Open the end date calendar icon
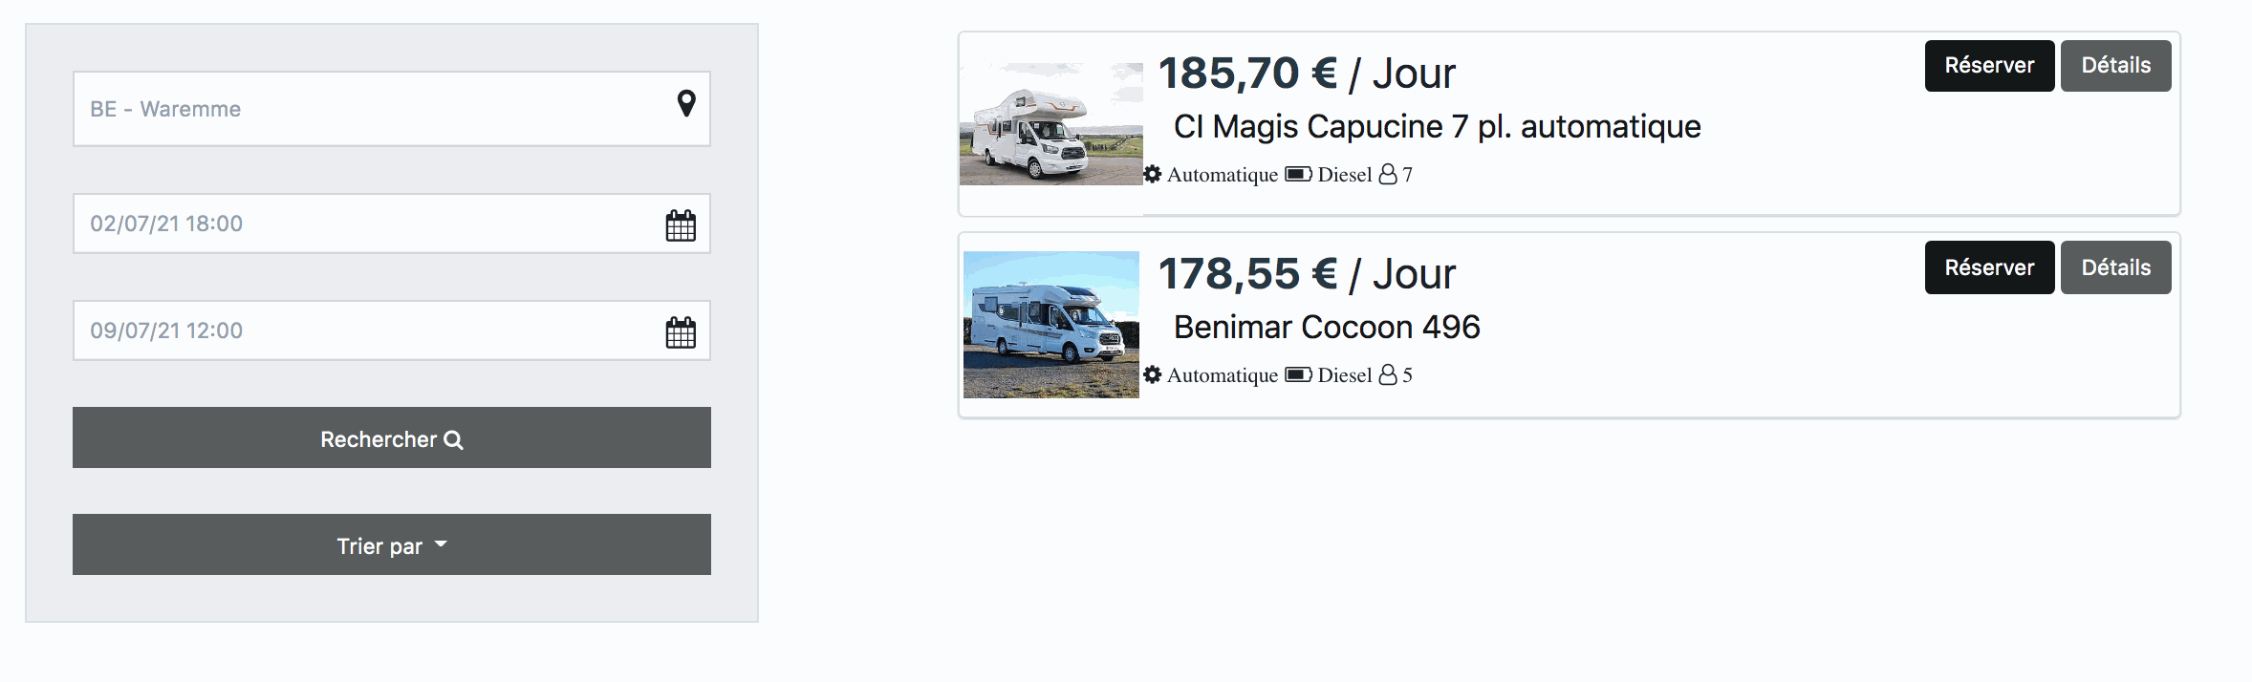The width and height of the screenshot is (2252, 682). tap(681, 332)
